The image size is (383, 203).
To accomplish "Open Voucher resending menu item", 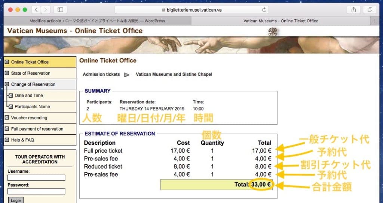I will [40, 118].
